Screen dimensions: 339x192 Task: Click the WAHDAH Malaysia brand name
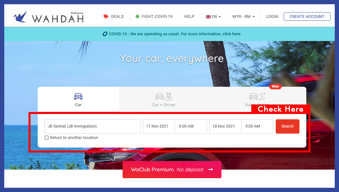tap(58, 17)
